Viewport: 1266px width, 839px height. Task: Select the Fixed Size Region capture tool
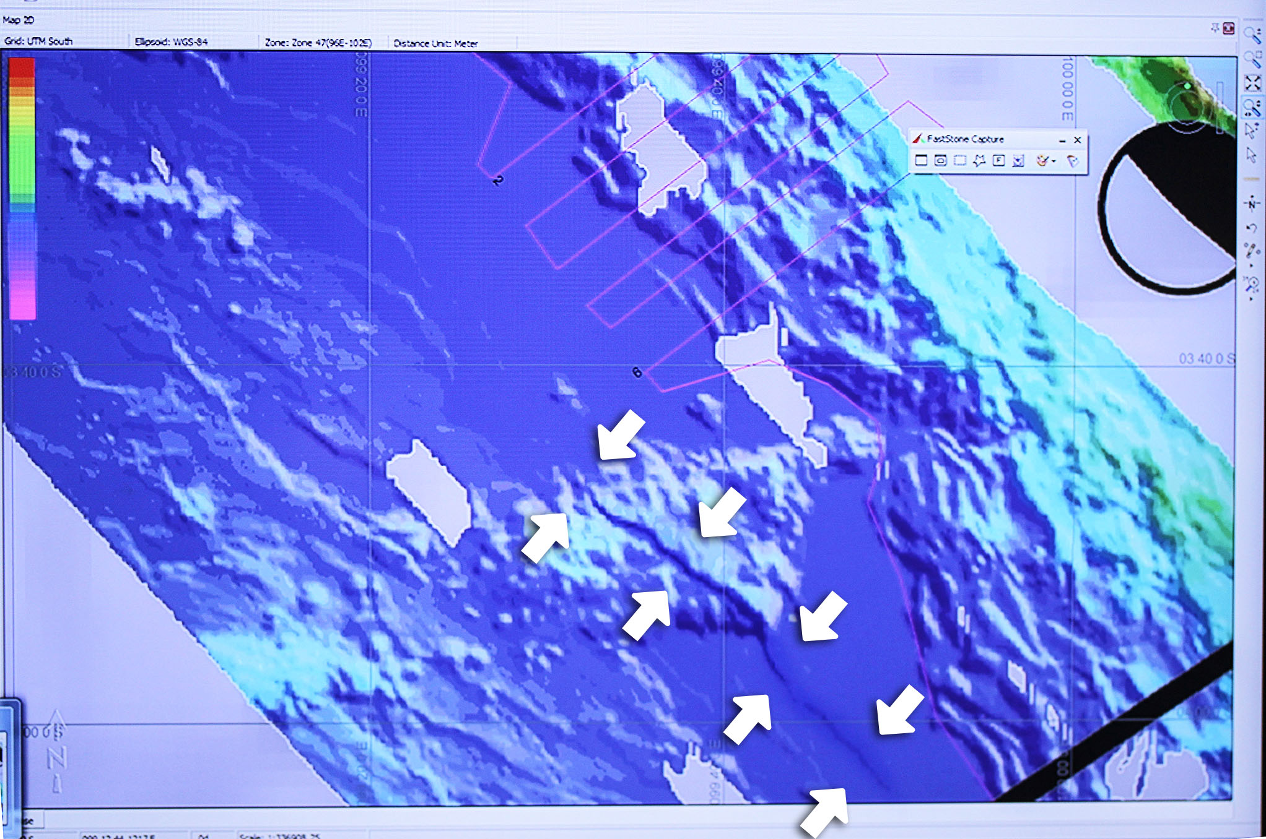(998, 160)
